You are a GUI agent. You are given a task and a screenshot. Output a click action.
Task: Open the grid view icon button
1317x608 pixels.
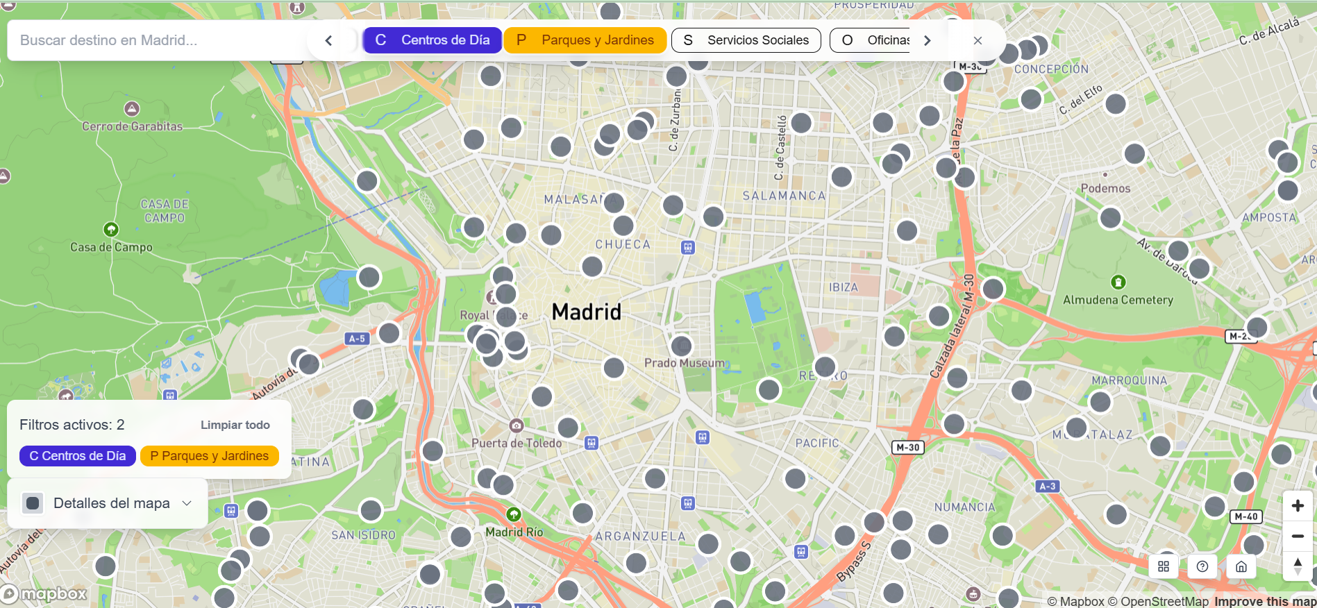(x=1164, y=566)
